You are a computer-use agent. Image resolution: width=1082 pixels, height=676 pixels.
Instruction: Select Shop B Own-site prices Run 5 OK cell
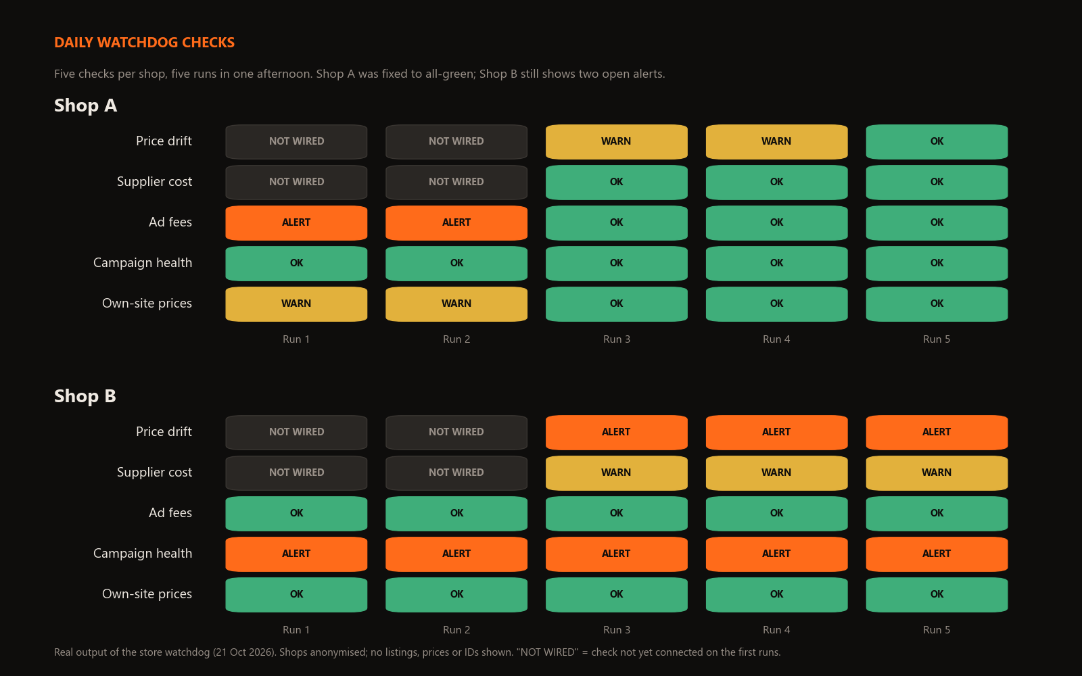(x=937, y=595)
